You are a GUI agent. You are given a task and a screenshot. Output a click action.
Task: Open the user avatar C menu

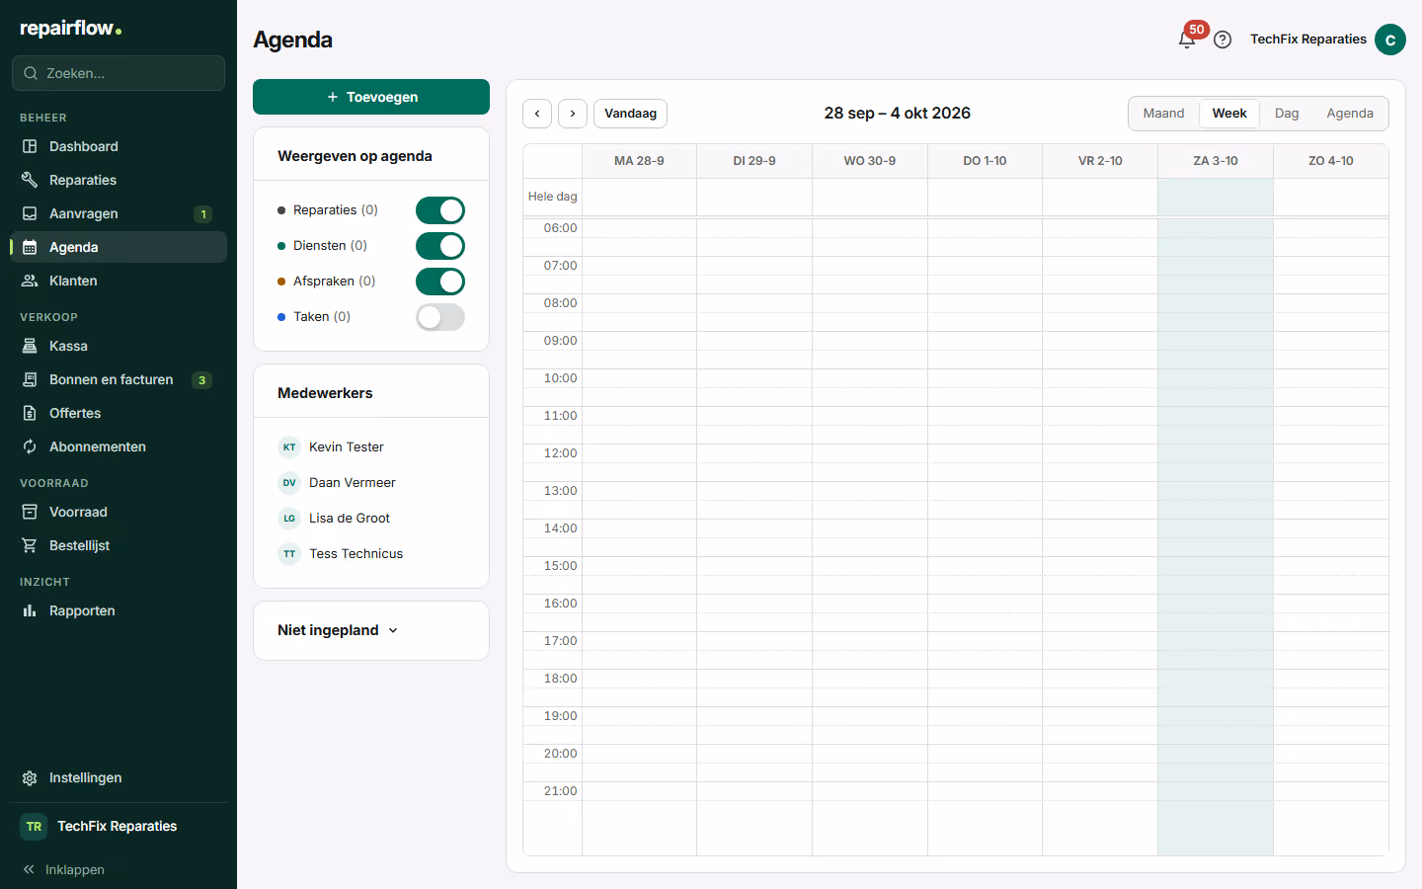(1390, 40)
